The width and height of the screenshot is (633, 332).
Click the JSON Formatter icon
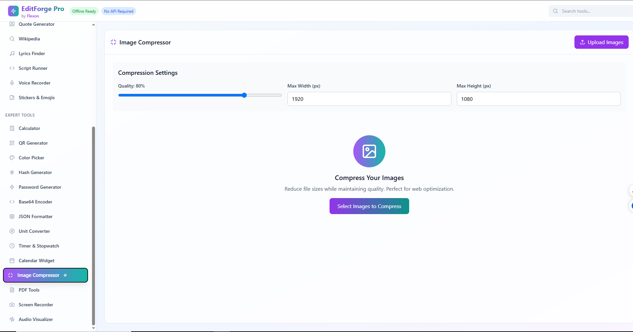click(12, 216)
